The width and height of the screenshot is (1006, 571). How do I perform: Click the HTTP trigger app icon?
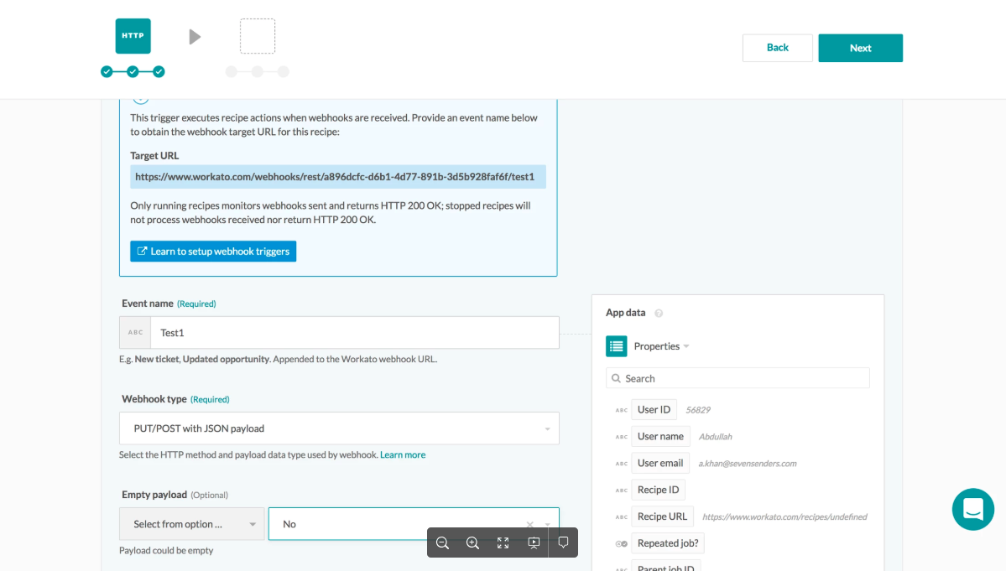(x=133, y=36)
